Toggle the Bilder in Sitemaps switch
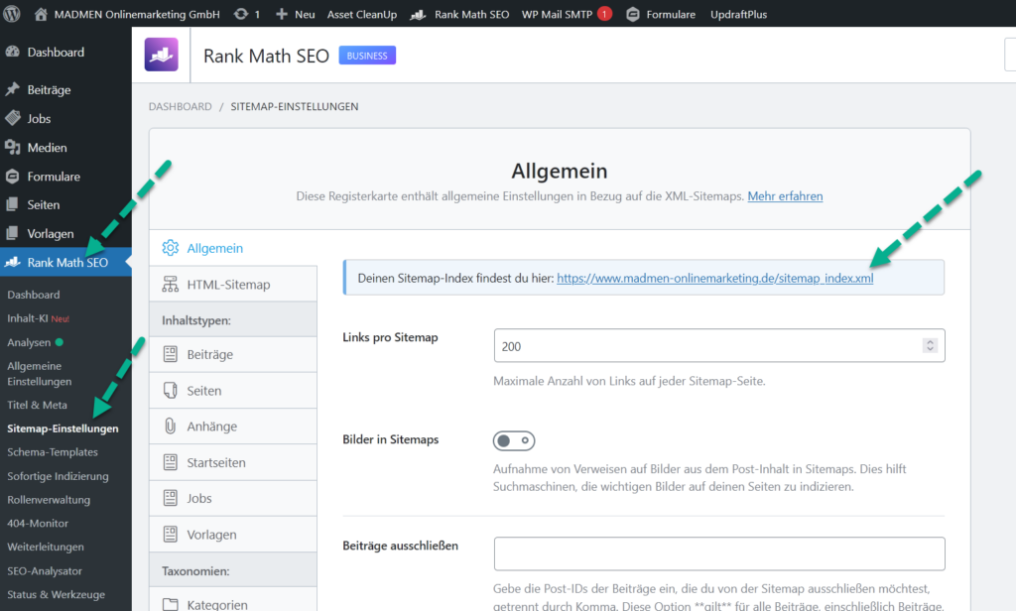1016x611 pixels. coord(514,440)
